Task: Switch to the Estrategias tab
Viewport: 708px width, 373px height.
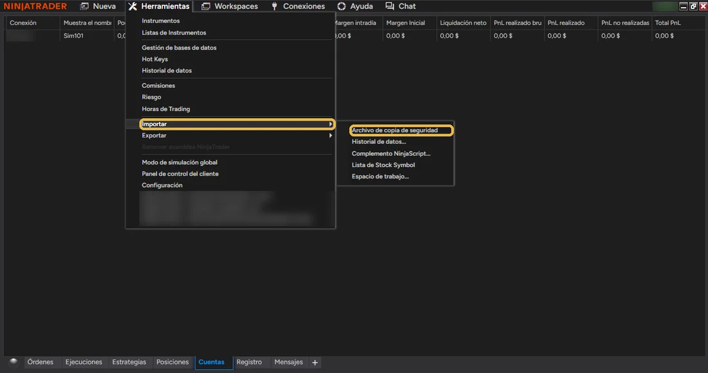Action: [x=129, y=362]
